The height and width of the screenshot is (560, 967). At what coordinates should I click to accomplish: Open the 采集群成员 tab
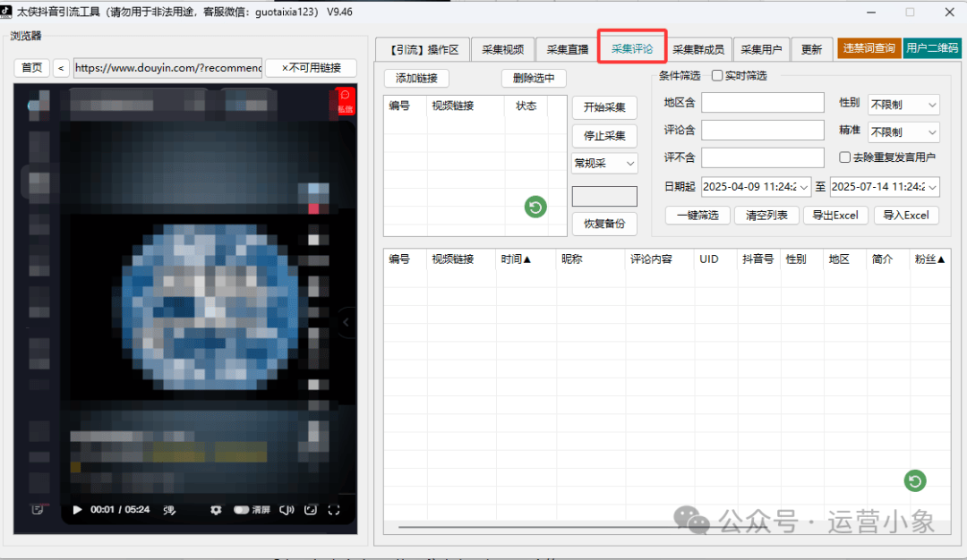click(x=698, y=49)
